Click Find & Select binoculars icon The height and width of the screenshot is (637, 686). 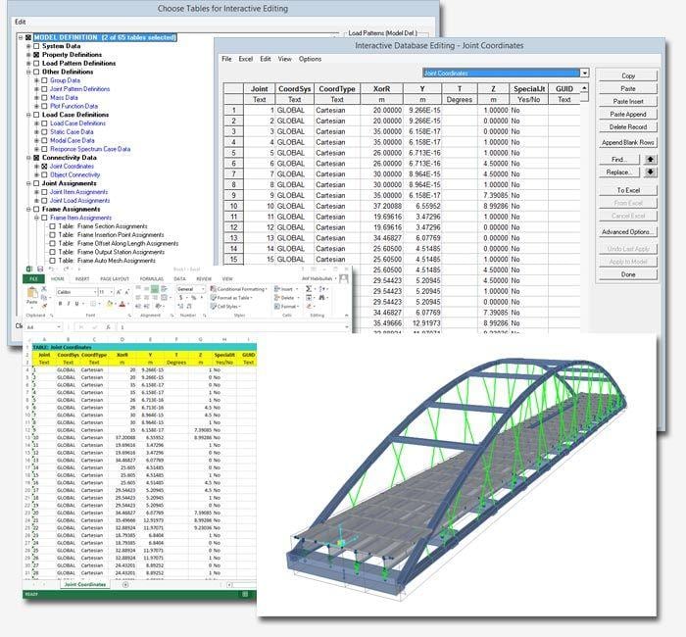pyautogui.click(x=322, y=298)
